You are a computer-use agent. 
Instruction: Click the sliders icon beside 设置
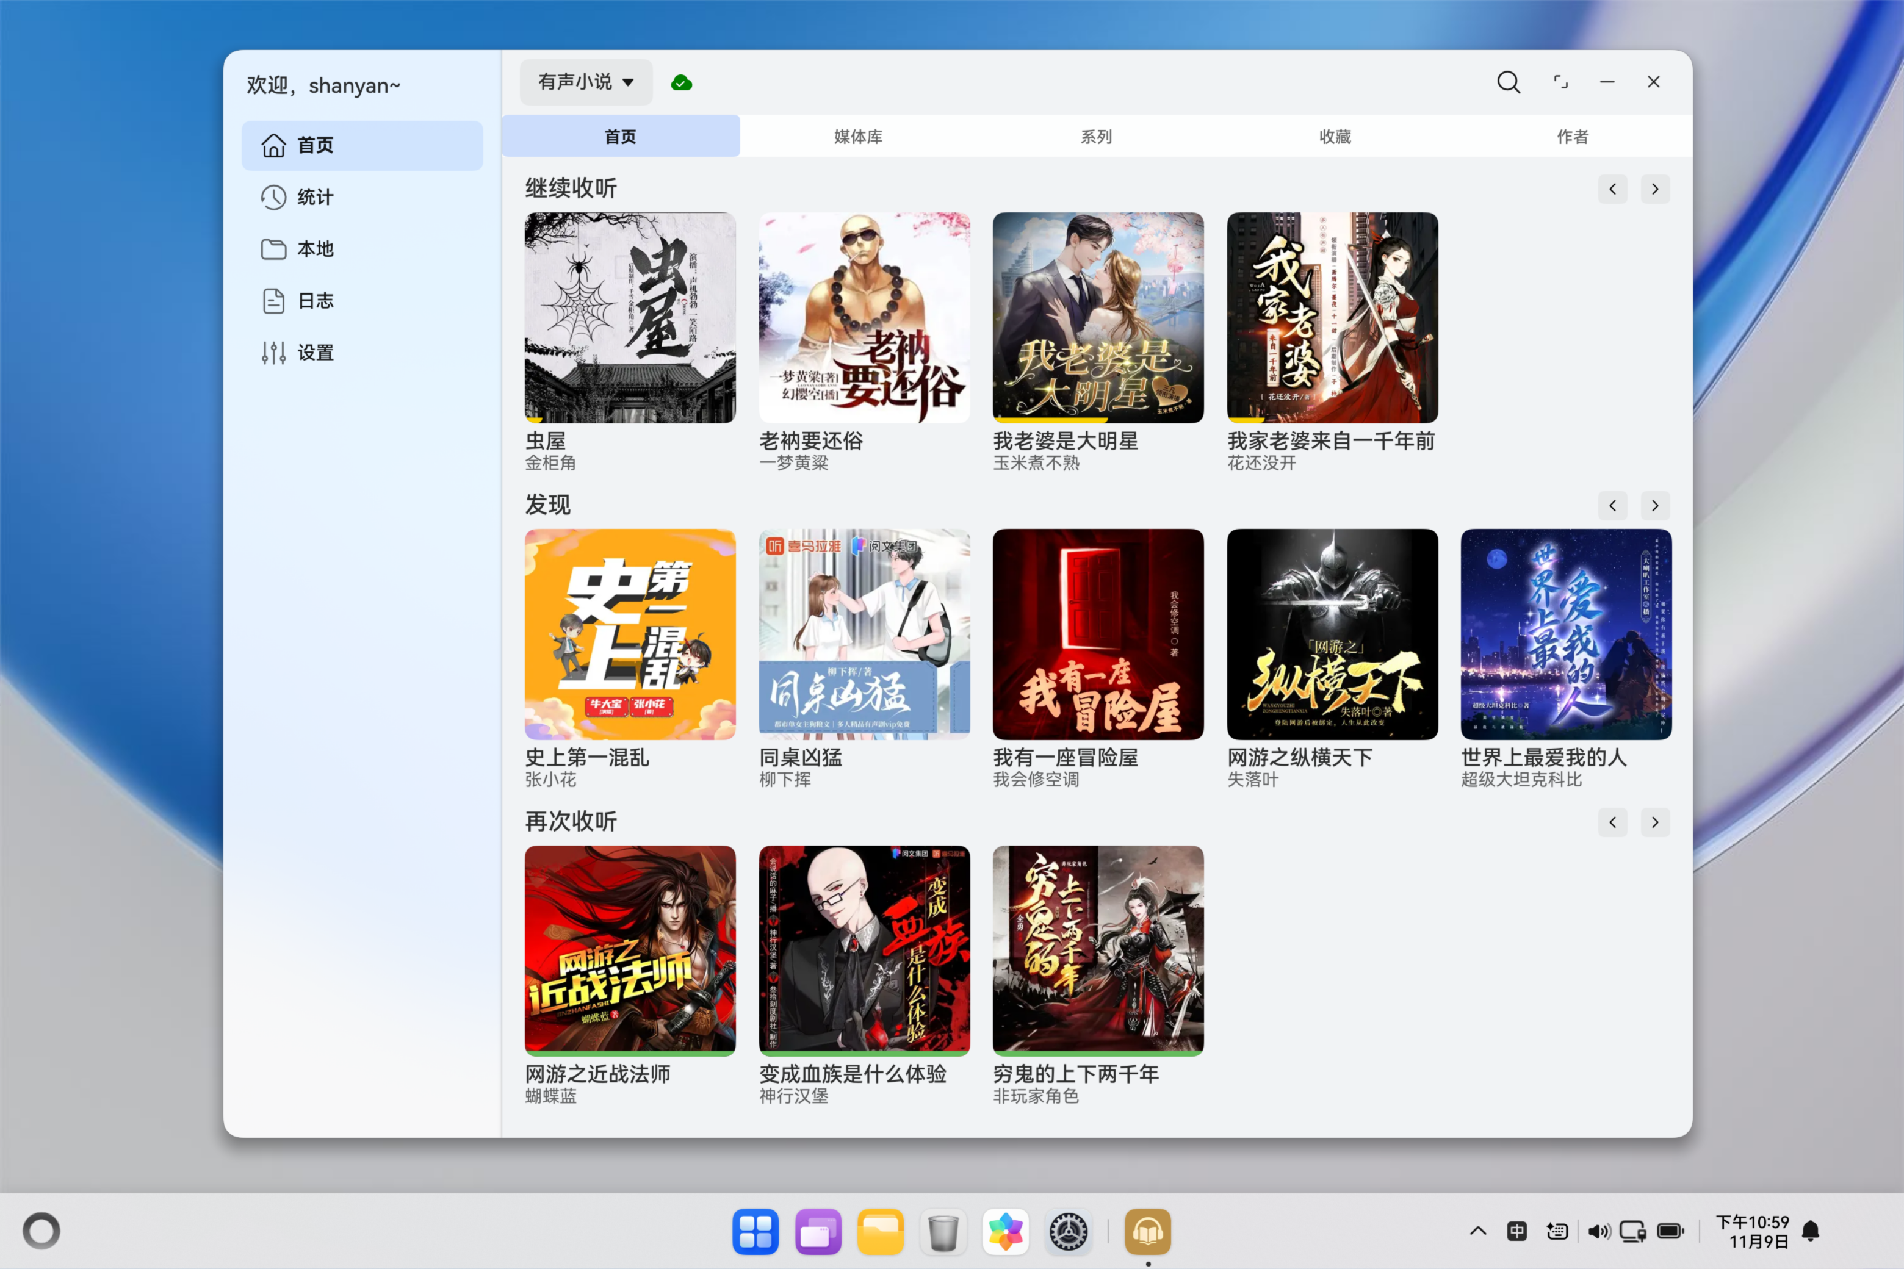[x=273, y=353]
